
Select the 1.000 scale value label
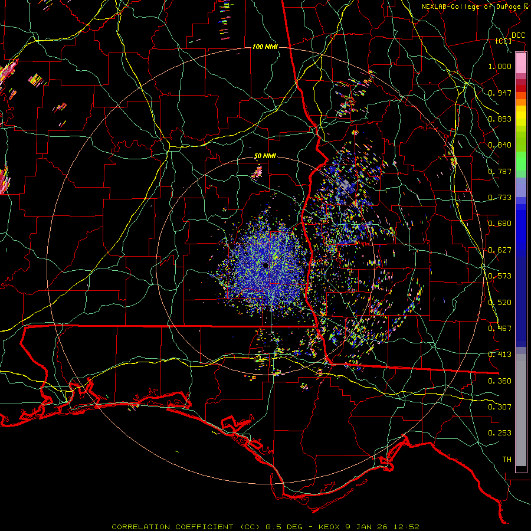500,66
